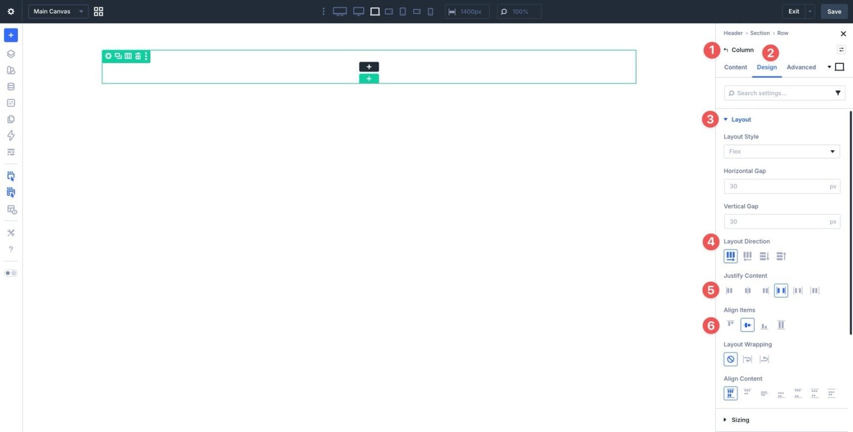Open builder settings gear in top-left corner
Screen dimensions: 853x432
11,11
